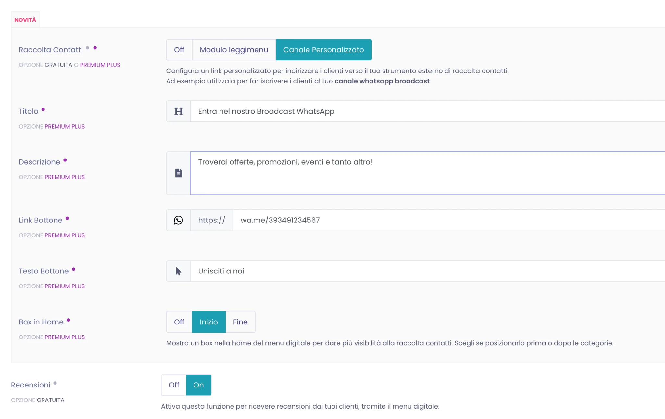This screenshot has width=665, height=419.
Task: Click the Titolo input with Broadcast WhatsApp text
Action: [x=428, y=111]
